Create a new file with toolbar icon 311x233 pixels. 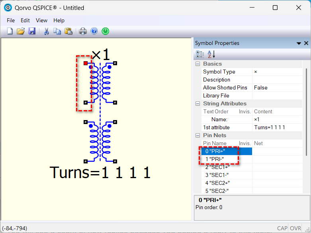10,31
